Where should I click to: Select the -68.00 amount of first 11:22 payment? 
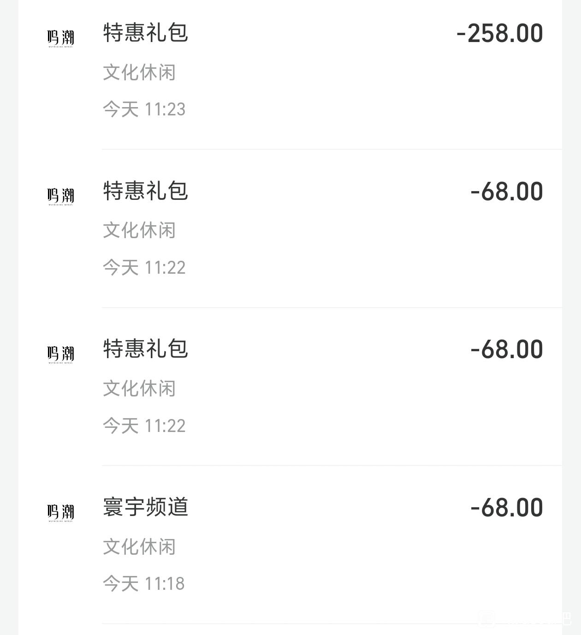tap(506, 192)
